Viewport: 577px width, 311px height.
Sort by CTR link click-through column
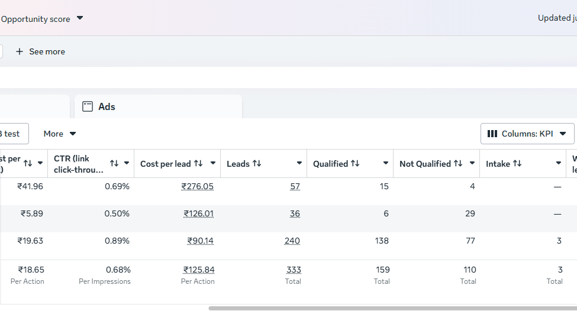(114, 163)
